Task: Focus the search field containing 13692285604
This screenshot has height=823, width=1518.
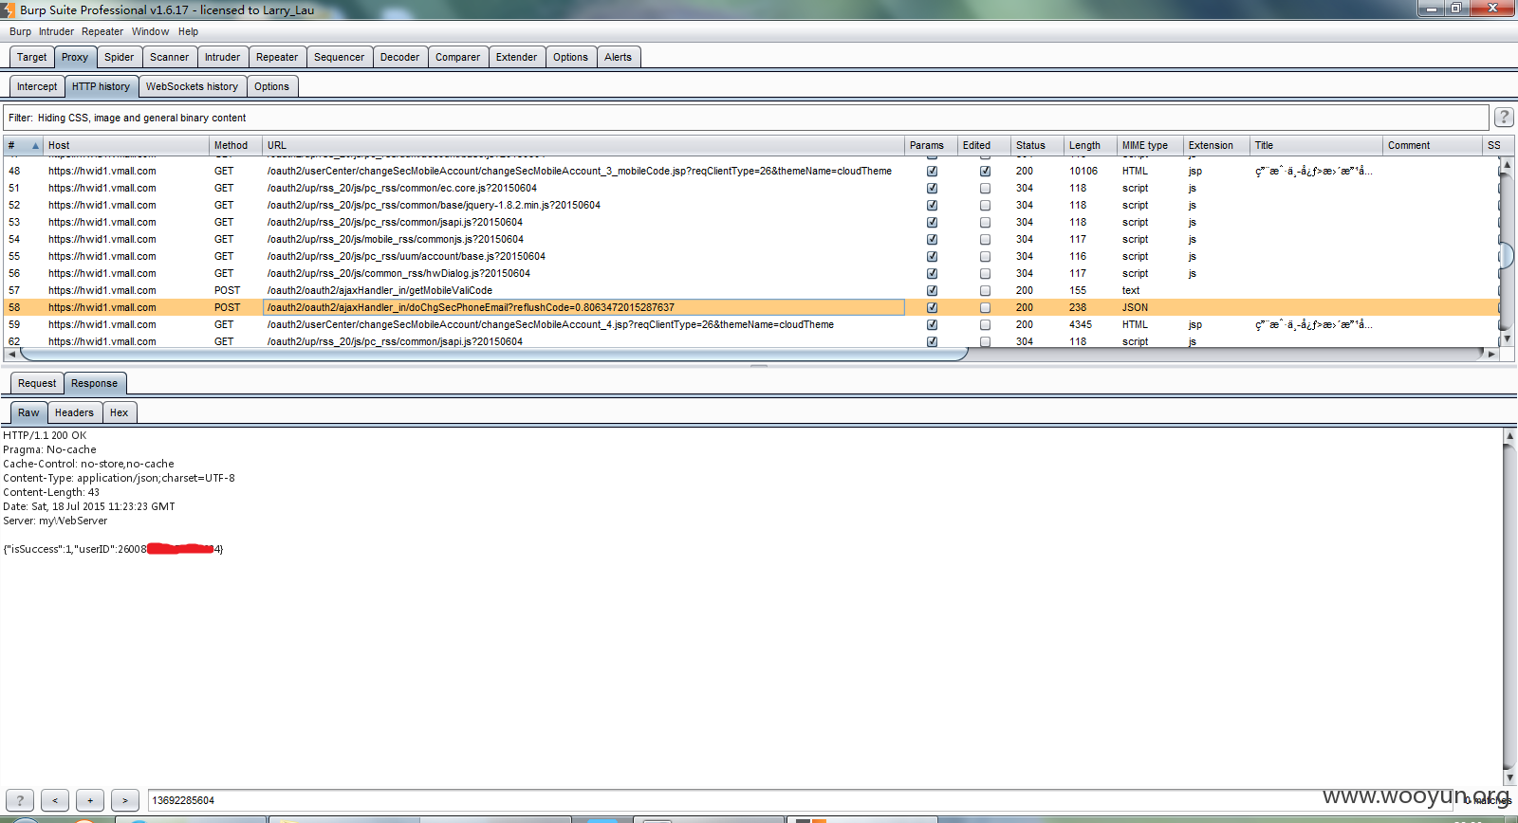Action: (800, 800)
